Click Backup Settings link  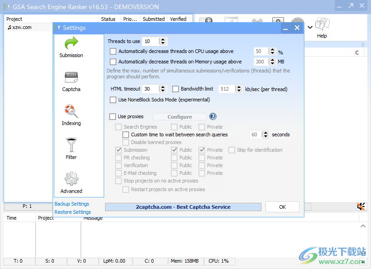(x=72, y=204)
